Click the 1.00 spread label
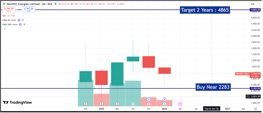 [19, 10]
